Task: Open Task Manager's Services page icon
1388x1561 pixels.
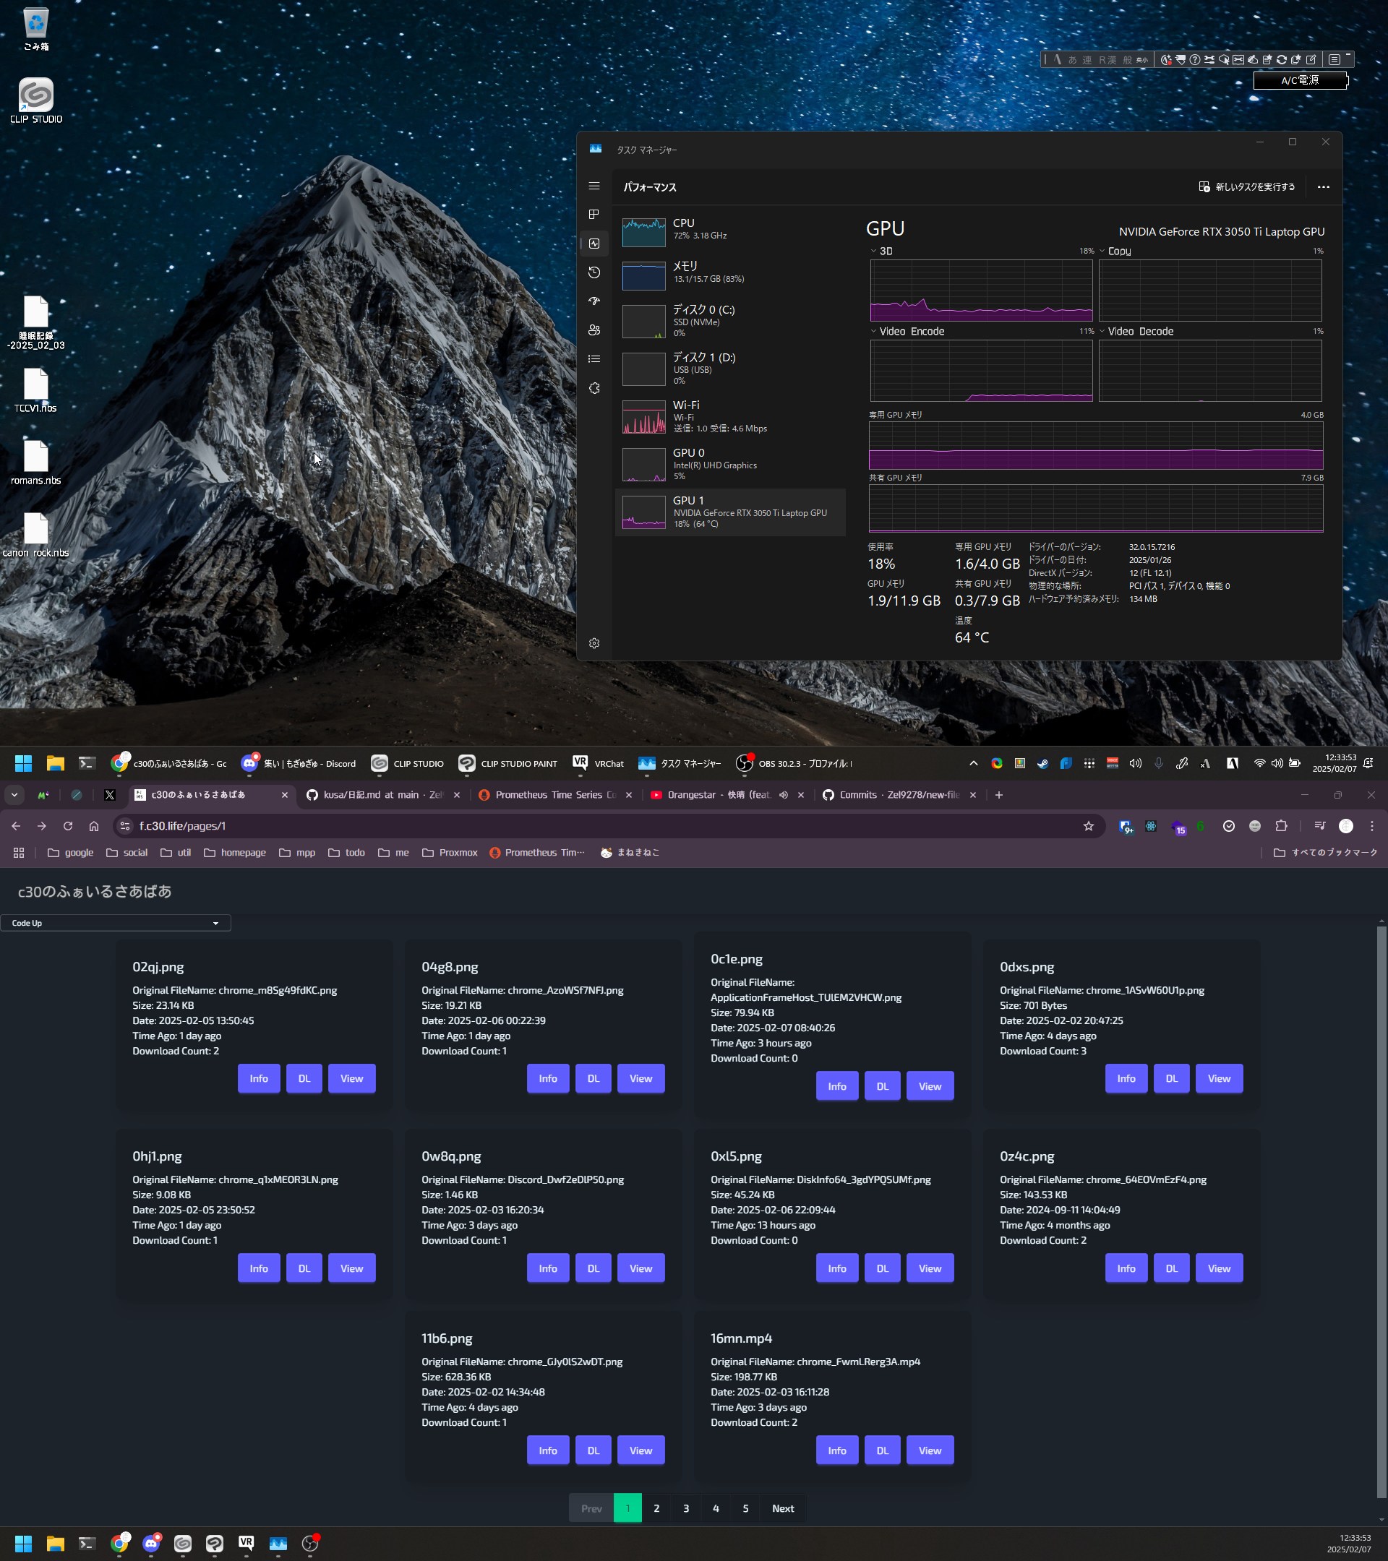Action: (x=594, y=388)
